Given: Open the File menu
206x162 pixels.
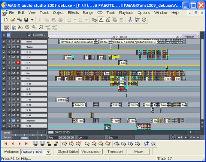Looking at the screenshot, I should click(12, 13).
